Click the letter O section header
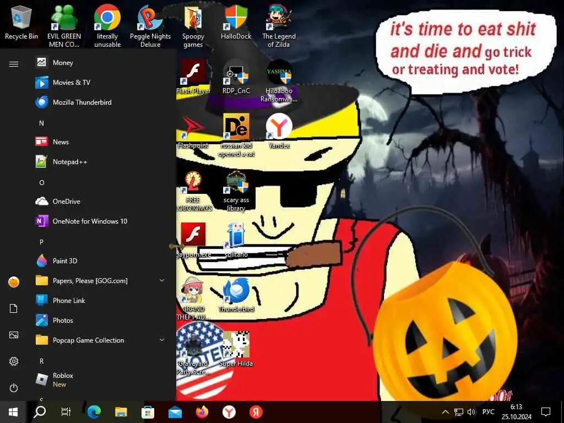The height and width of the screenshot is (423, 564). click(x=42, y=183)
